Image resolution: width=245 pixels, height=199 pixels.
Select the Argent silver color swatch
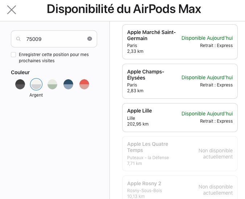point(36,84)
